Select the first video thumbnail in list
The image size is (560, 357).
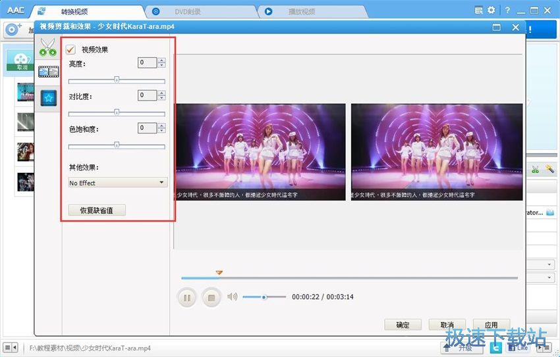(x=26, y=92)
